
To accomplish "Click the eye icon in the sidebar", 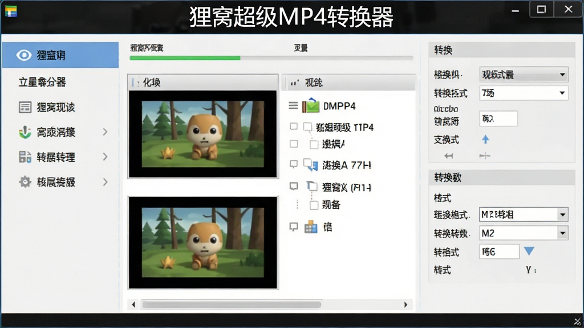I will 24,55.
